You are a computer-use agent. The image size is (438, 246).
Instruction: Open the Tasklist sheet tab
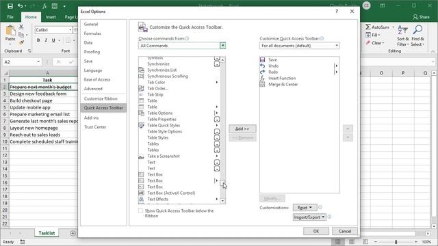click(47, 233)
